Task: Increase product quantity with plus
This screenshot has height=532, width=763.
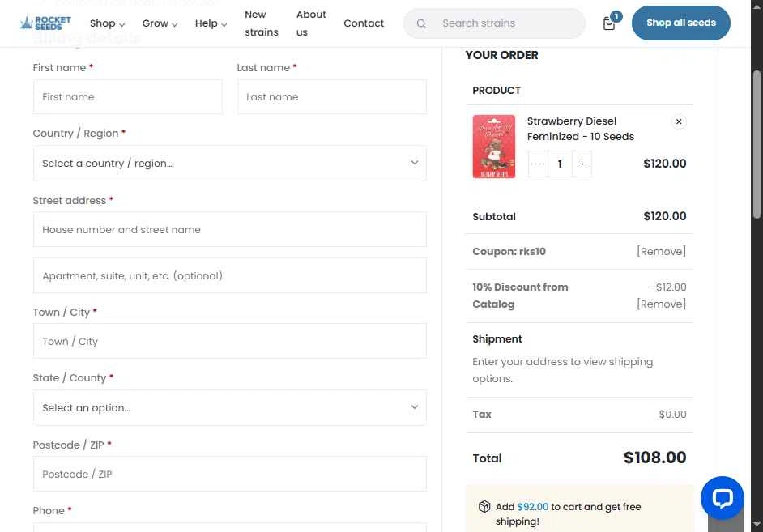Action: coord(582,164)
